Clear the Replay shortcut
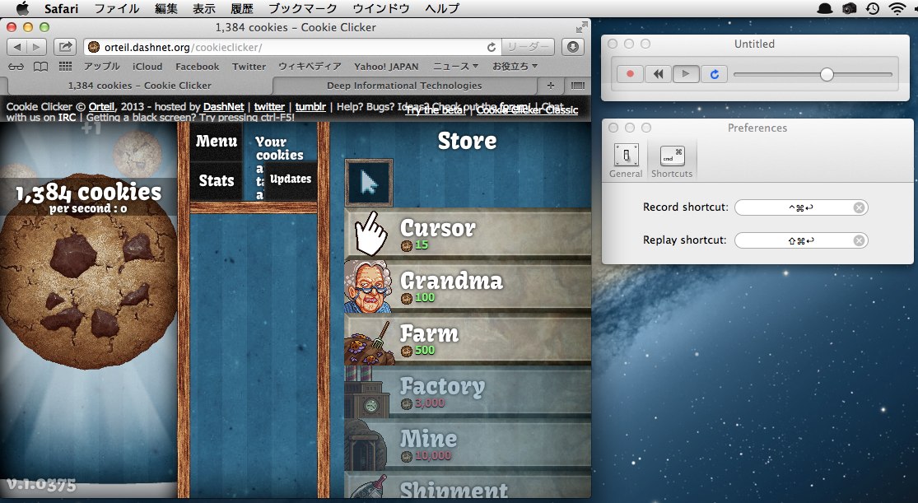The image size is (918, 503). [x=859, y=240]
